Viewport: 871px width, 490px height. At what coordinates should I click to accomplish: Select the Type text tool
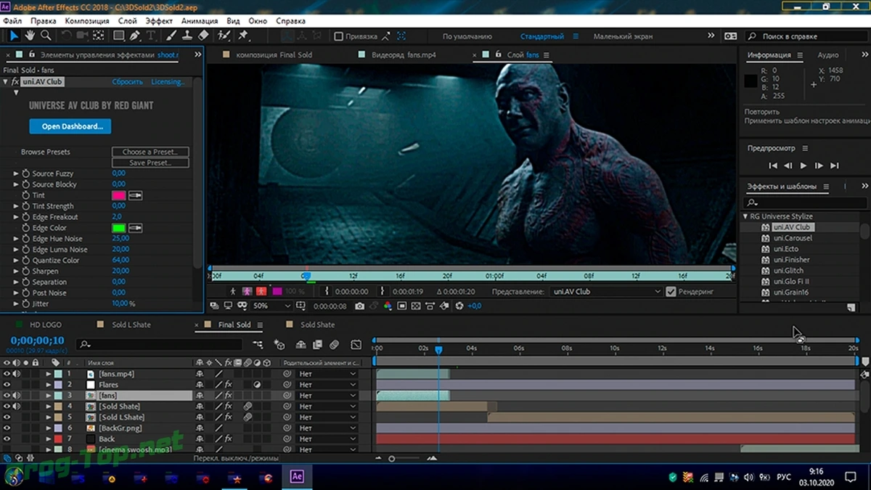pos(151,35)
